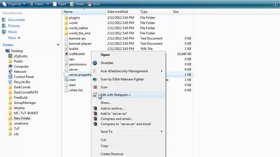Choose Add to "server.rar"

(x=128, y=113)
